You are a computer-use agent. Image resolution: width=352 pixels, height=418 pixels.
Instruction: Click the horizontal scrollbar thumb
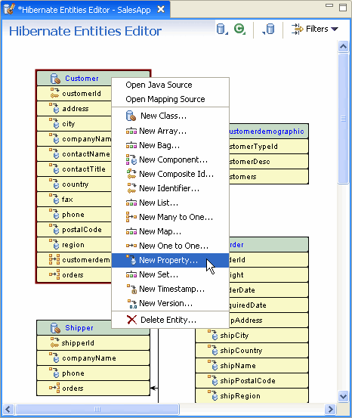coord(97,409)
